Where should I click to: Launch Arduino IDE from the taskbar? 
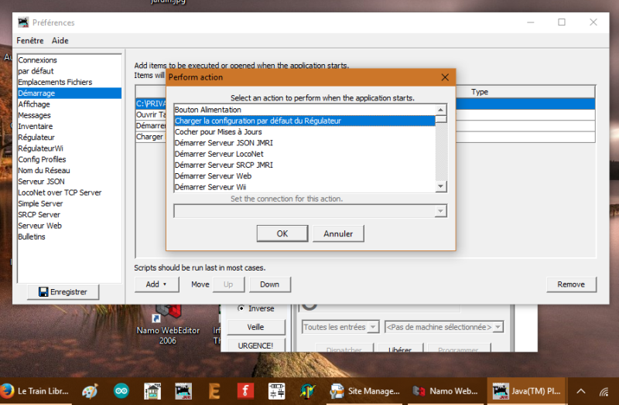tap(121, 390)
